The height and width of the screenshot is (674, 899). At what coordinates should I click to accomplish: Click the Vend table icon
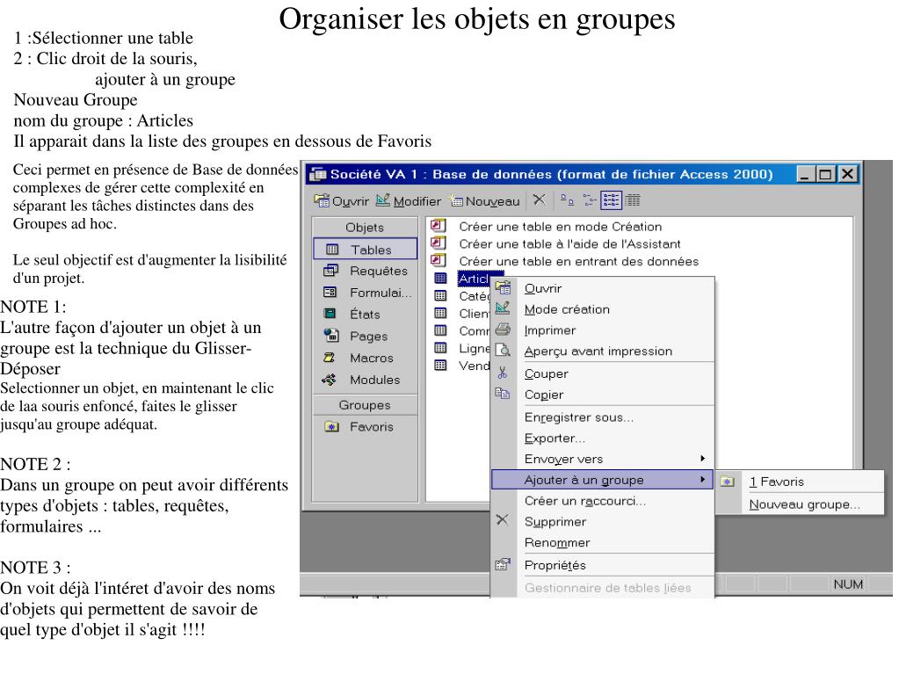coord(440,365)
